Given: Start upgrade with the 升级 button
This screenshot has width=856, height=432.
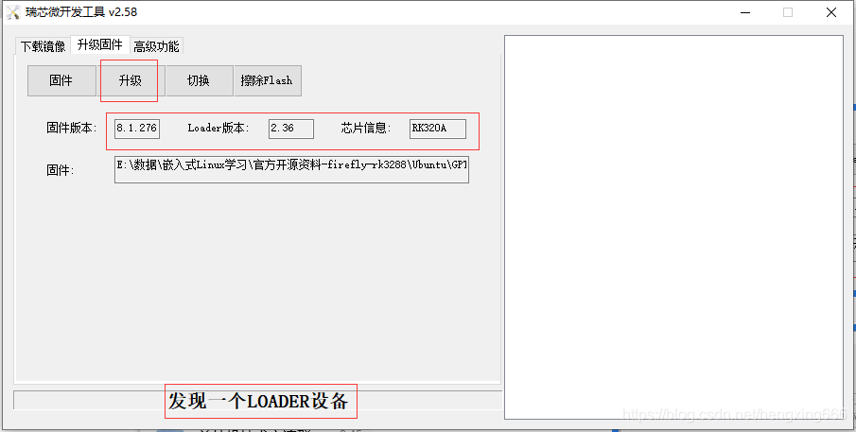Looking at the screenshot, I should (131, 80).
